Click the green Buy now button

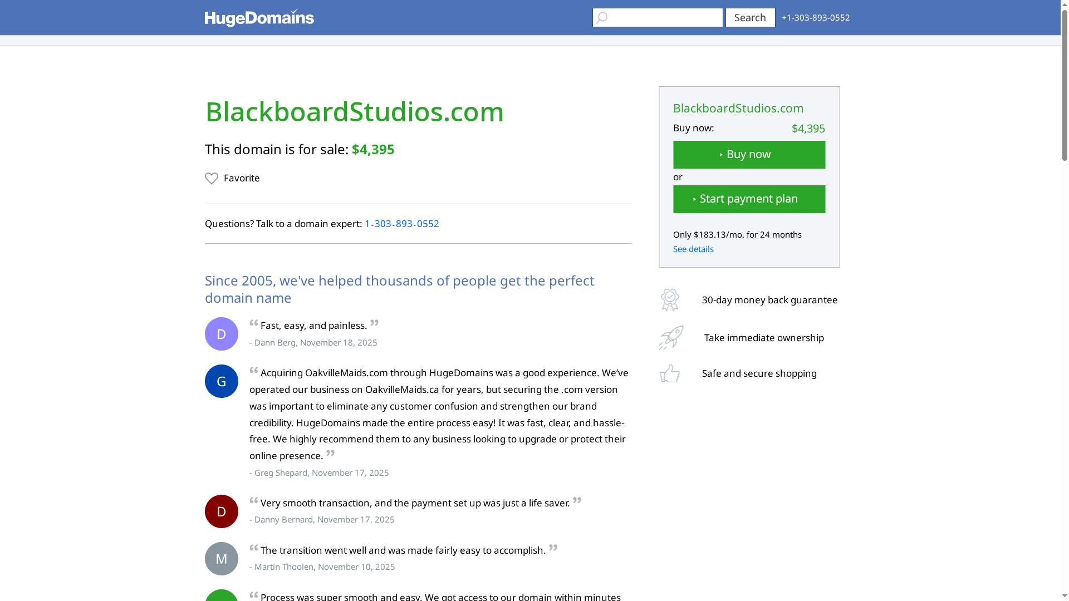click(x=749, y=154)
